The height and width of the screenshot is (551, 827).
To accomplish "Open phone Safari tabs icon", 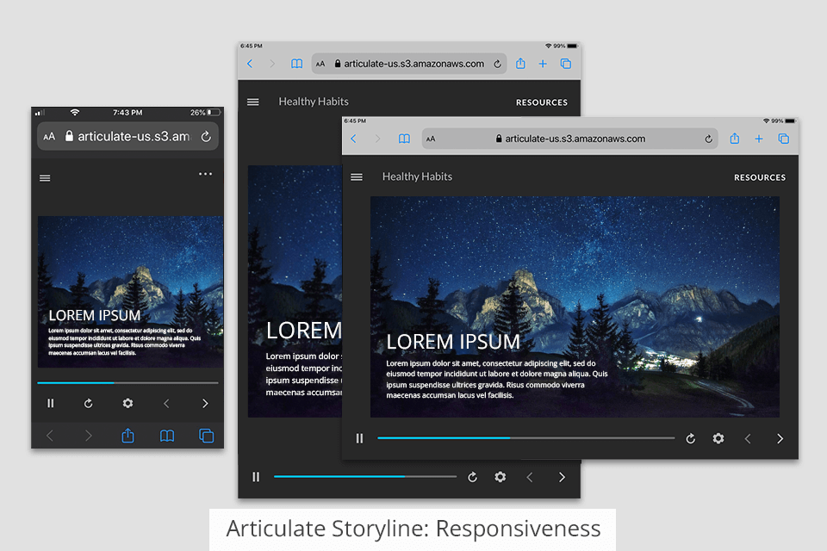I will coord(206,436).
